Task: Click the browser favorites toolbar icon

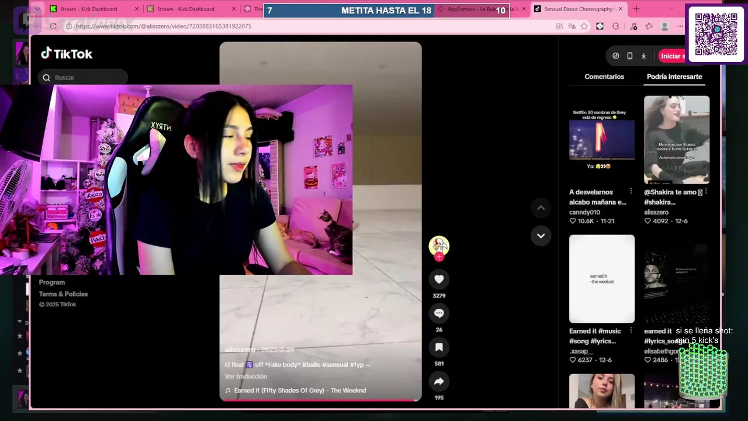Action: coord(649,26)
